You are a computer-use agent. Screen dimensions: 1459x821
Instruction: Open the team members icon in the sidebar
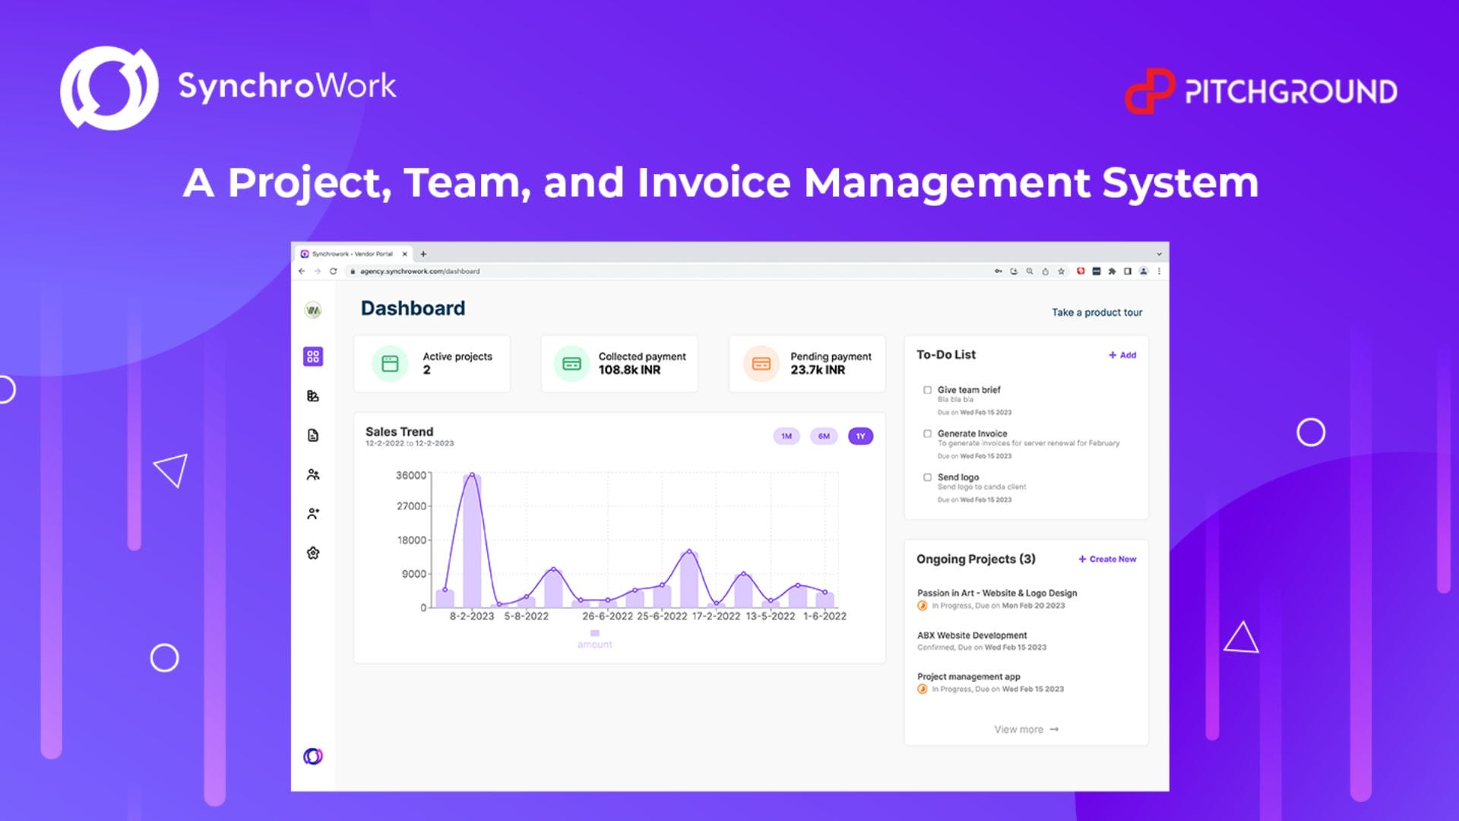pos(313,475)
